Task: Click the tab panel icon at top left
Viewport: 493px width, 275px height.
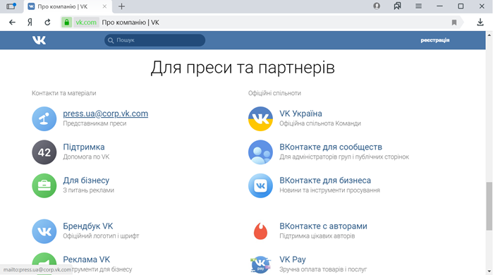Action: (x=11, y=6)
